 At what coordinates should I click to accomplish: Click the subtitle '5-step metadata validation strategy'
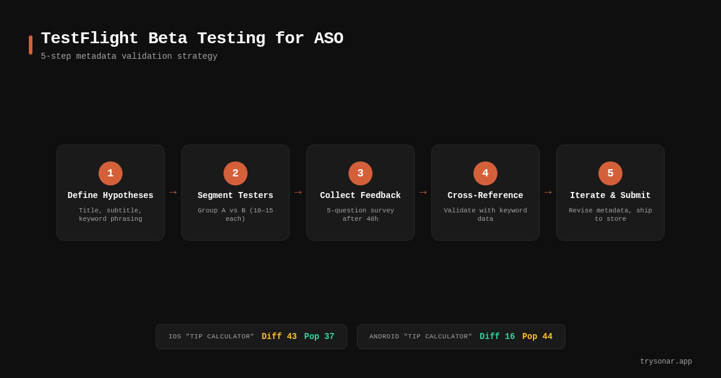point(129,56)
